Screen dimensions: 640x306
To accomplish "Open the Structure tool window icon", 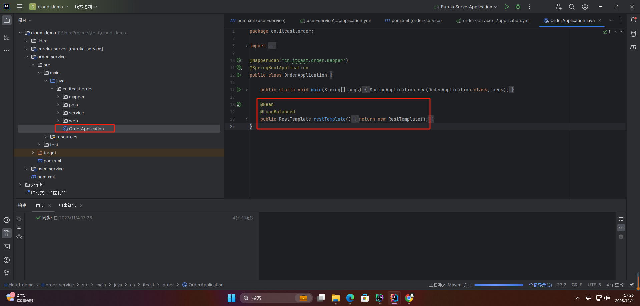I will [7, 37].
